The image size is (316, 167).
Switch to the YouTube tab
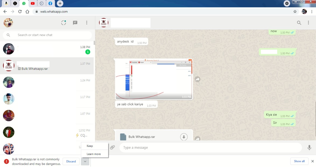point(33,3)
